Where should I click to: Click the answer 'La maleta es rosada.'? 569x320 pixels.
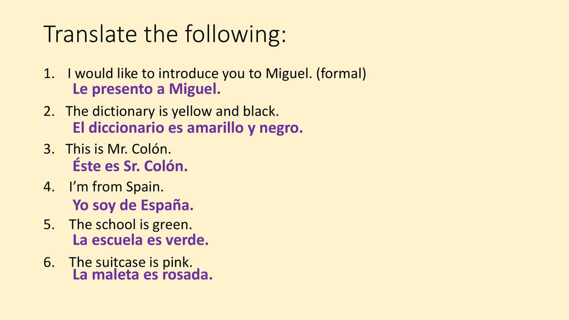click(x=143, y=274)
